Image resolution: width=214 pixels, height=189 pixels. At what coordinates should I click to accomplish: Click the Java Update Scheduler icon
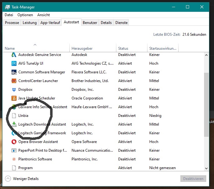14,98
